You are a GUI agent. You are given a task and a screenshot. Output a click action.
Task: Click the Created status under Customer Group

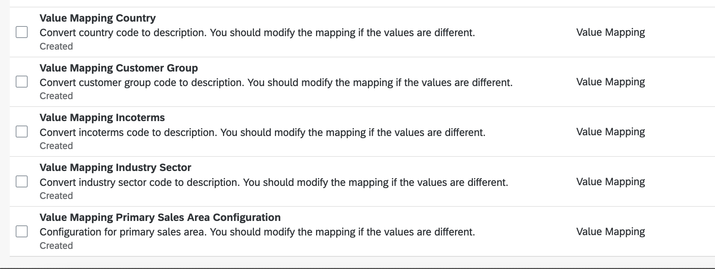pyautogui.click(x=56, y=96)
